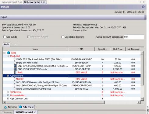Enable the Use bundle checkbox

pos(4,37)
